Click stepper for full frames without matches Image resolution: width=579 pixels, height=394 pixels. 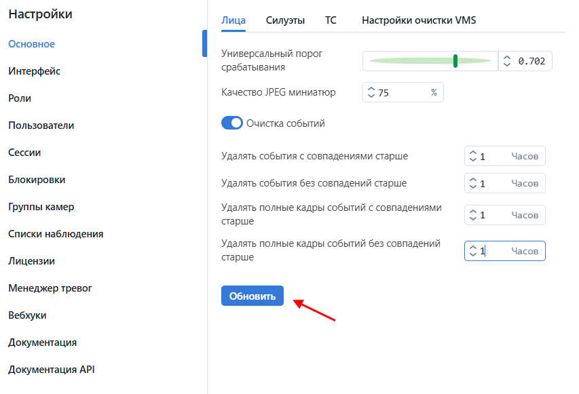473,251
